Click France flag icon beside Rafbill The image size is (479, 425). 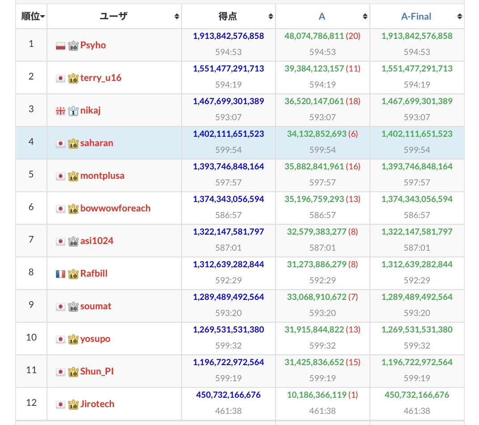[x=60, y=274]
